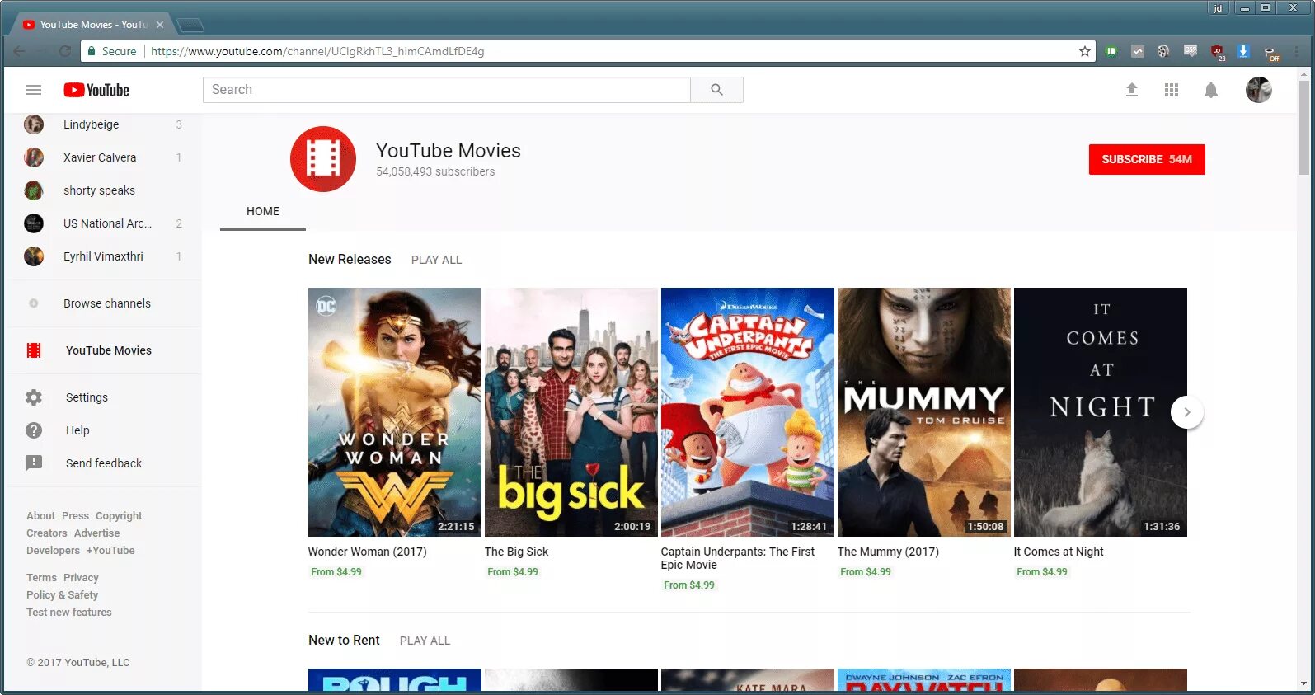
Task: Open the Captain Underpants movie poster
Action: coord(748,412)
